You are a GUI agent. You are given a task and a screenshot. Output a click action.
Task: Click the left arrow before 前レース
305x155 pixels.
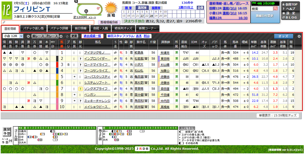tap(28, 36)
